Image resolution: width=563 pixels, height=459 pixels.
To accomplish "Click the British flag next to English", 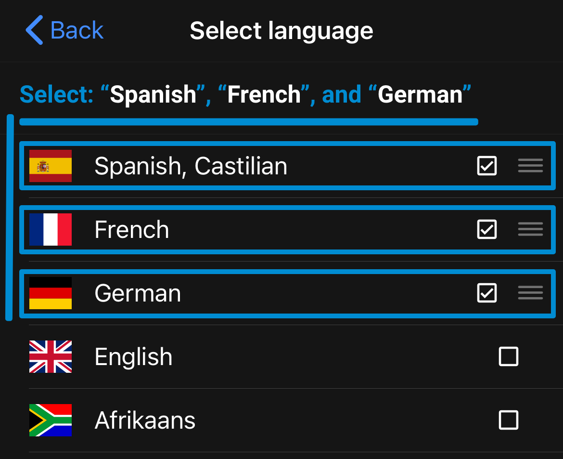I will [x=50, y=356].
